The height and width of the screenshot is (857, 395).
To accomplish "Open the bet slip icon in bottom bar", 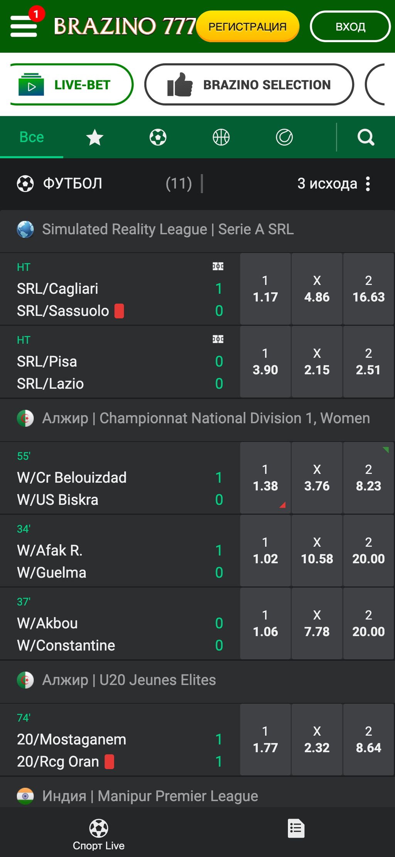I will tap(296, 828).
